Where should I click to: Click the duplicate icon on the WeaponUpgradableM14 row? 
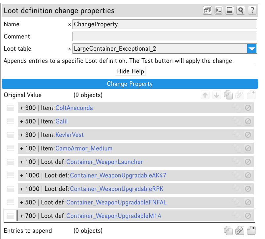pos(236,216)
